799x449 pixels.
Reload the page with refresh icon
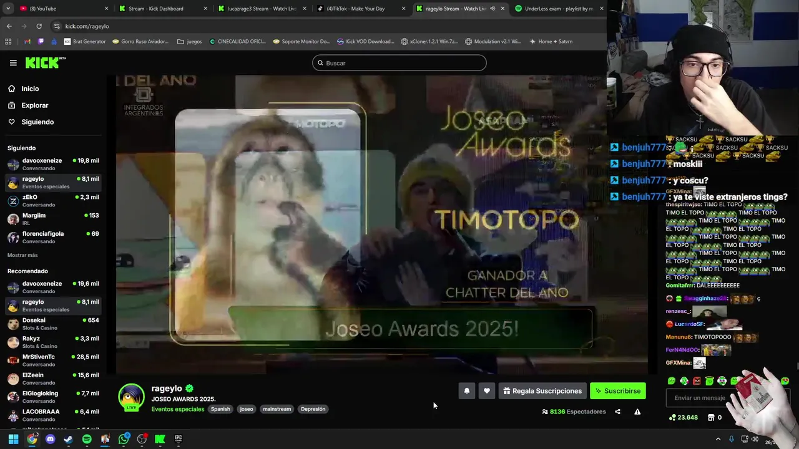point(39,26)
